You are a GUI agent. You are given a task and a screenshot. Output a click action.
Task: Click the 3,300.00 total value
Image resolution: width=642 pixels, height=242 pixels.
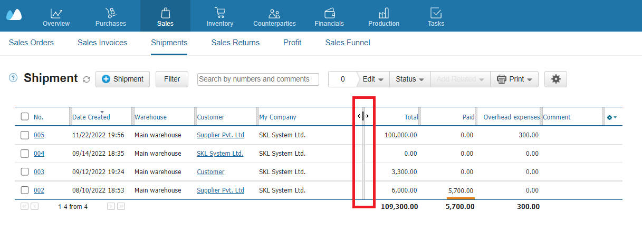(x=405, y=172)
